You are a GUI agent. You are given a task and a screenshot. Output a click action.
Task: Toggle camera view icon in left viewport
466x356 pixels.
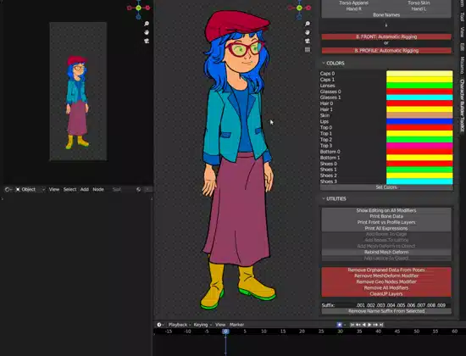pos(147,41)
